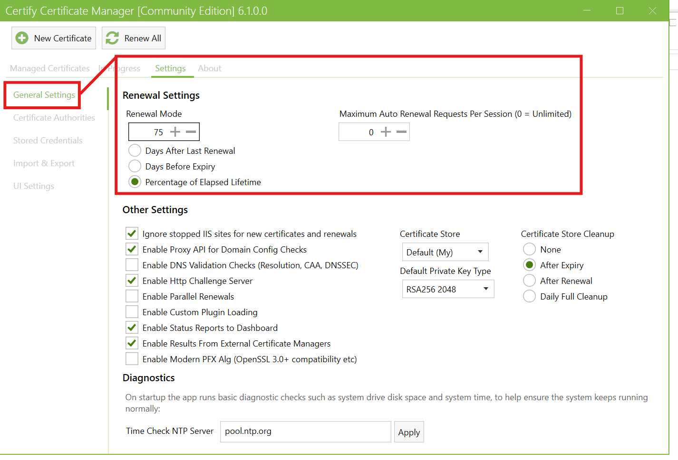
Task: Close the Certify Certificate Manager window
Action: point(652,10)
